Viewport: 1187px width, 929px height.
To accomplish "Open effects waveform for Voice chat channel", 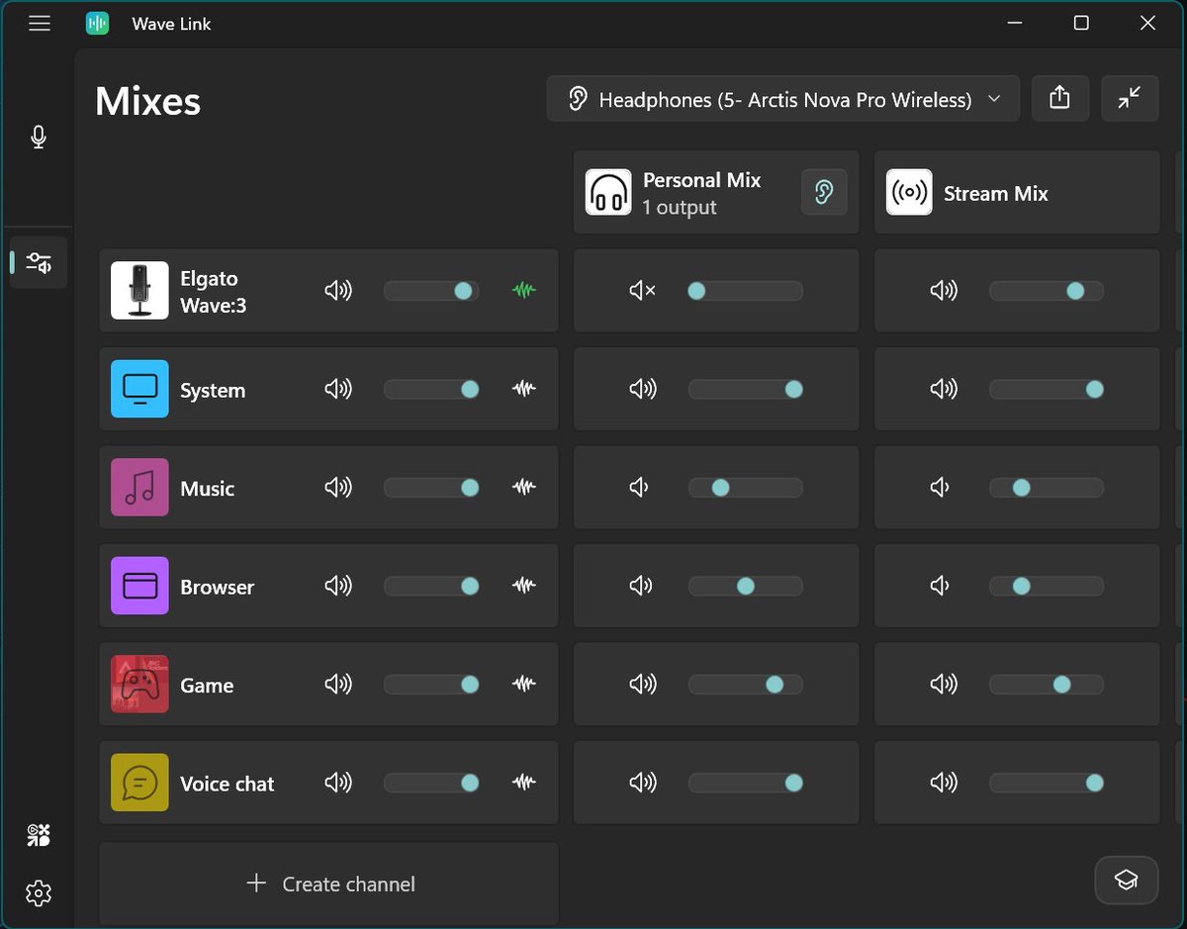I will coord(524,783).
